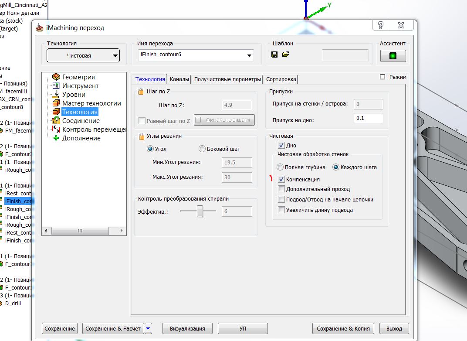Click the УП button

click(243, 328)
